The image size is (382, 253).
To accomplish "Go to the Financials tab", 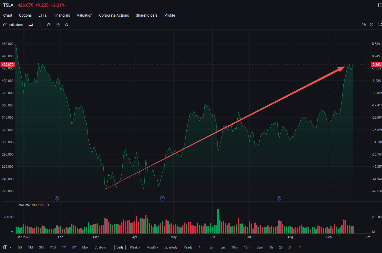I will click(x=62, y=15).
